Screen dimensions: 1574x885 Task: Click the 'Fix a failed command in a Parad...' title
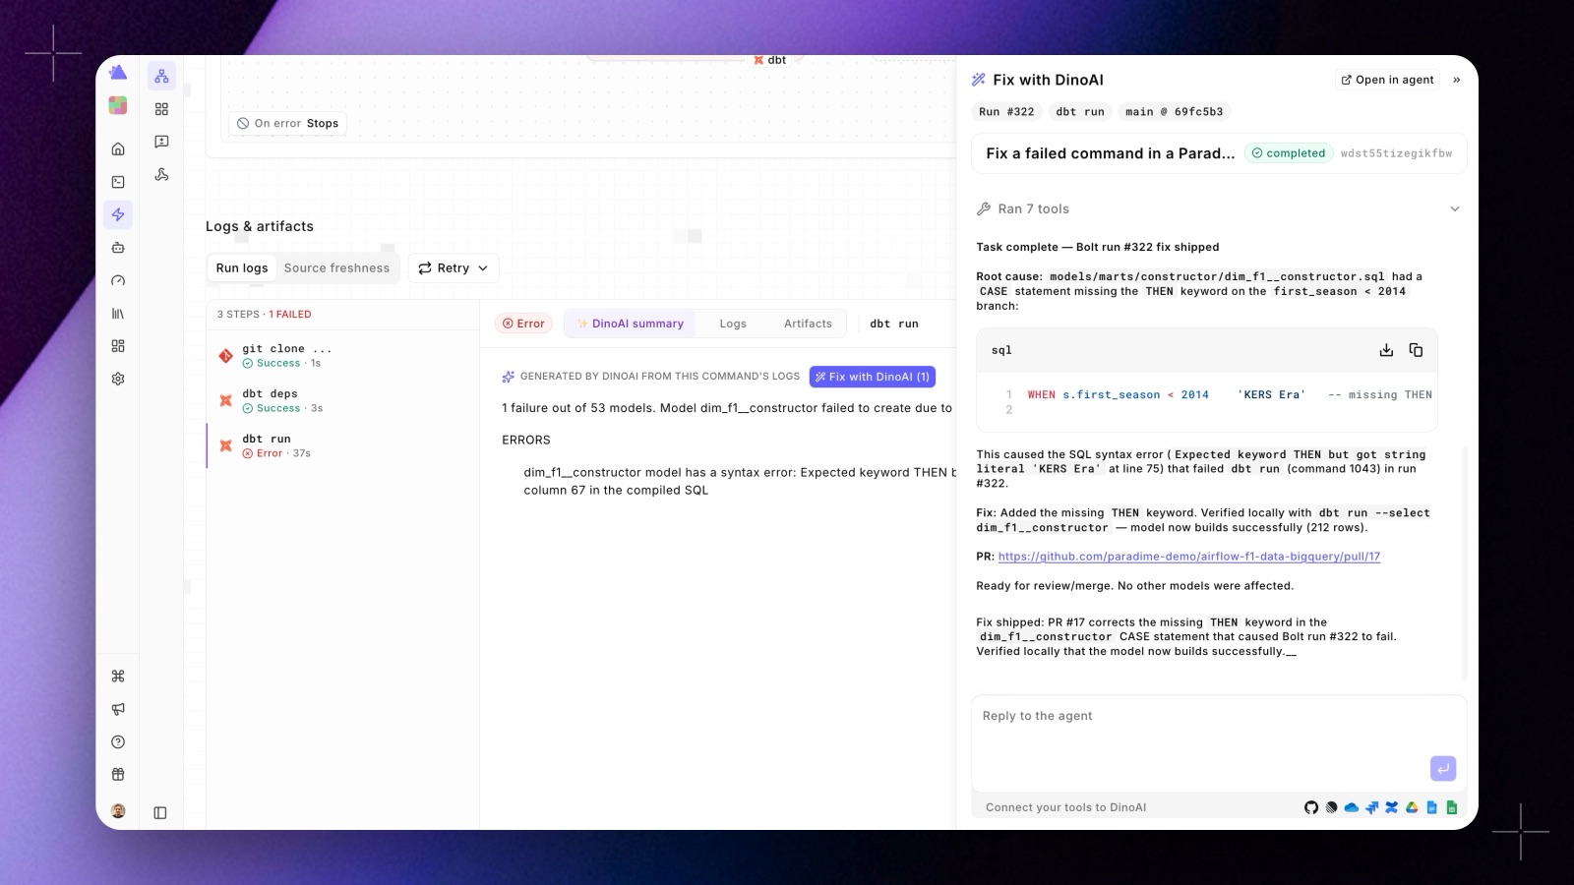[1110, 153]
